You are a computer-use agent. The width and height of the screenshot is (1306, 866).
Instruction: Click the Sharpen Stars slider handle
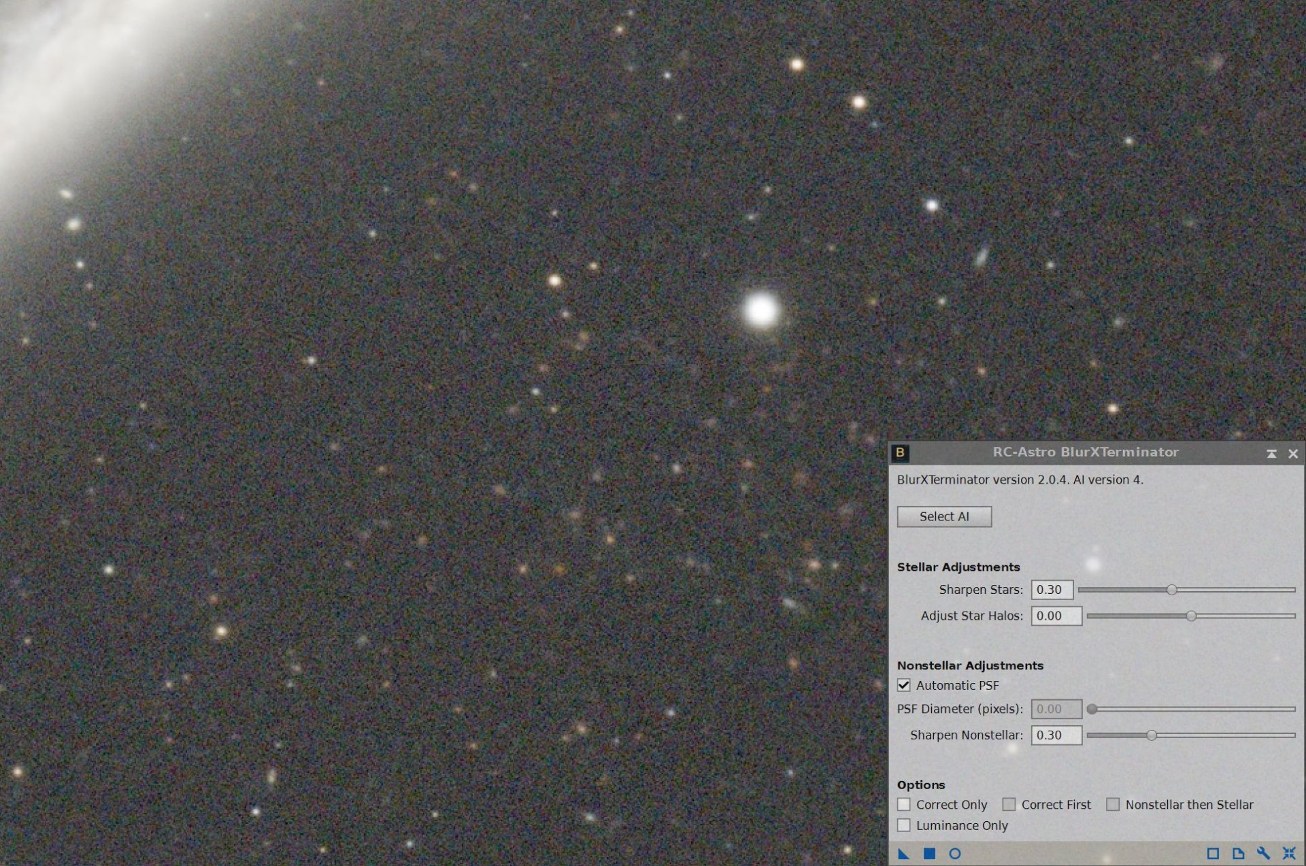point(1172,590)
